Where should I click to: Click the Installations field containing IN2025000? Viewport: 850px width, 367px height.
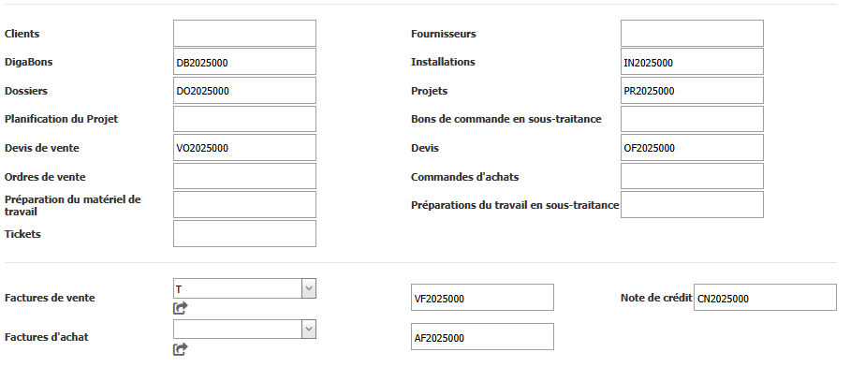pyautogui.click(x=692, y=62)
